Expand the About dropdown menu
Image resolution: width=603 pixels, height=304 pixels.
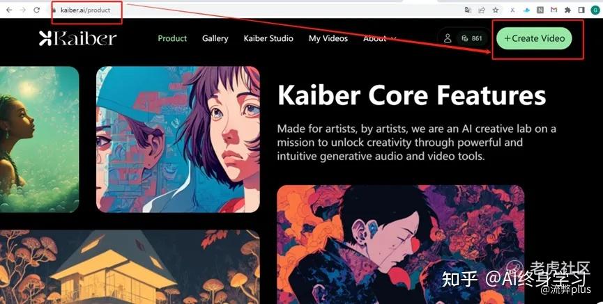(379, 38)
